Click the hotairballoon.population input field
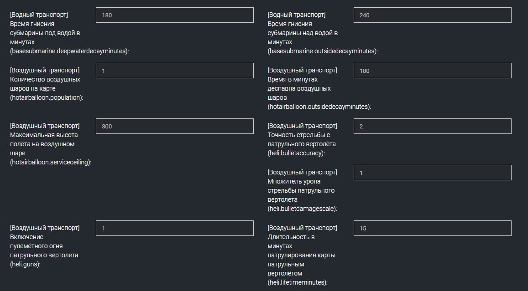 pos(175,70)
